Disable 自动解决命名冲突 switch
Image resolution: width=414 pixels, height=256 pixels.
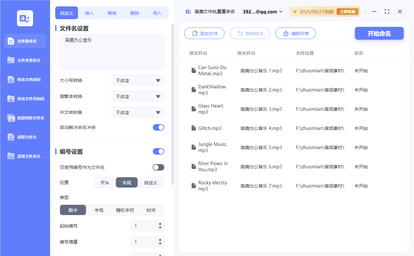point(158,127)
